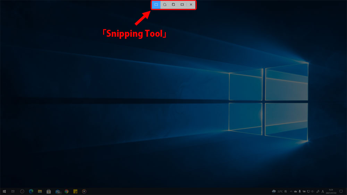Open the 22°C weather widget
The image size is (347, 195).
point(279,192)
